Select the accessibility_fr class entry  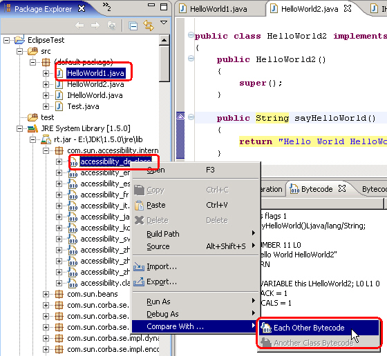pyautogui.click(x=104, y=195)
